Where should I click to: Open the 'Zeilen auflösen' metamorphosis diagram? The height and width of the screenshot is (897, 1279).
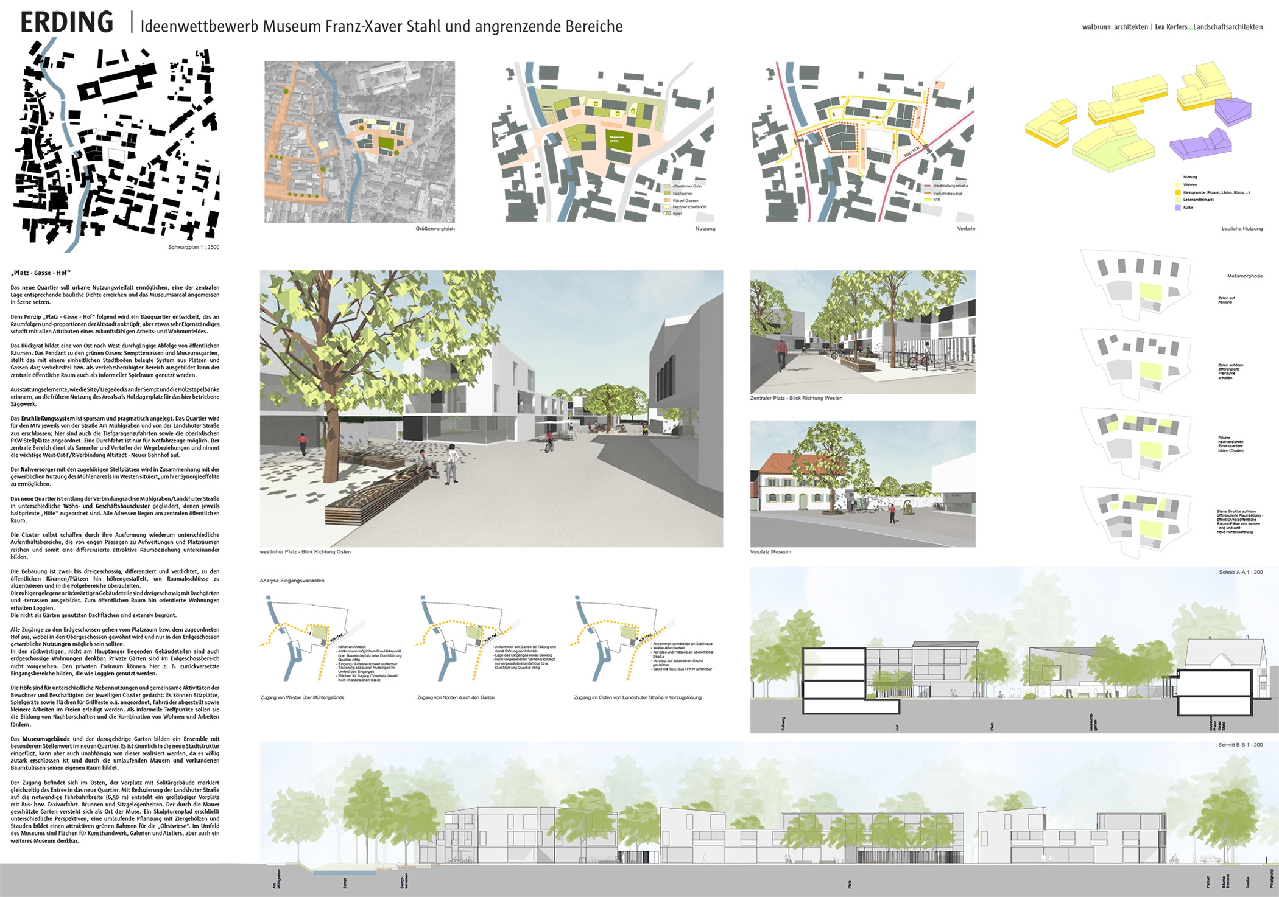(x=1136, y=364)
